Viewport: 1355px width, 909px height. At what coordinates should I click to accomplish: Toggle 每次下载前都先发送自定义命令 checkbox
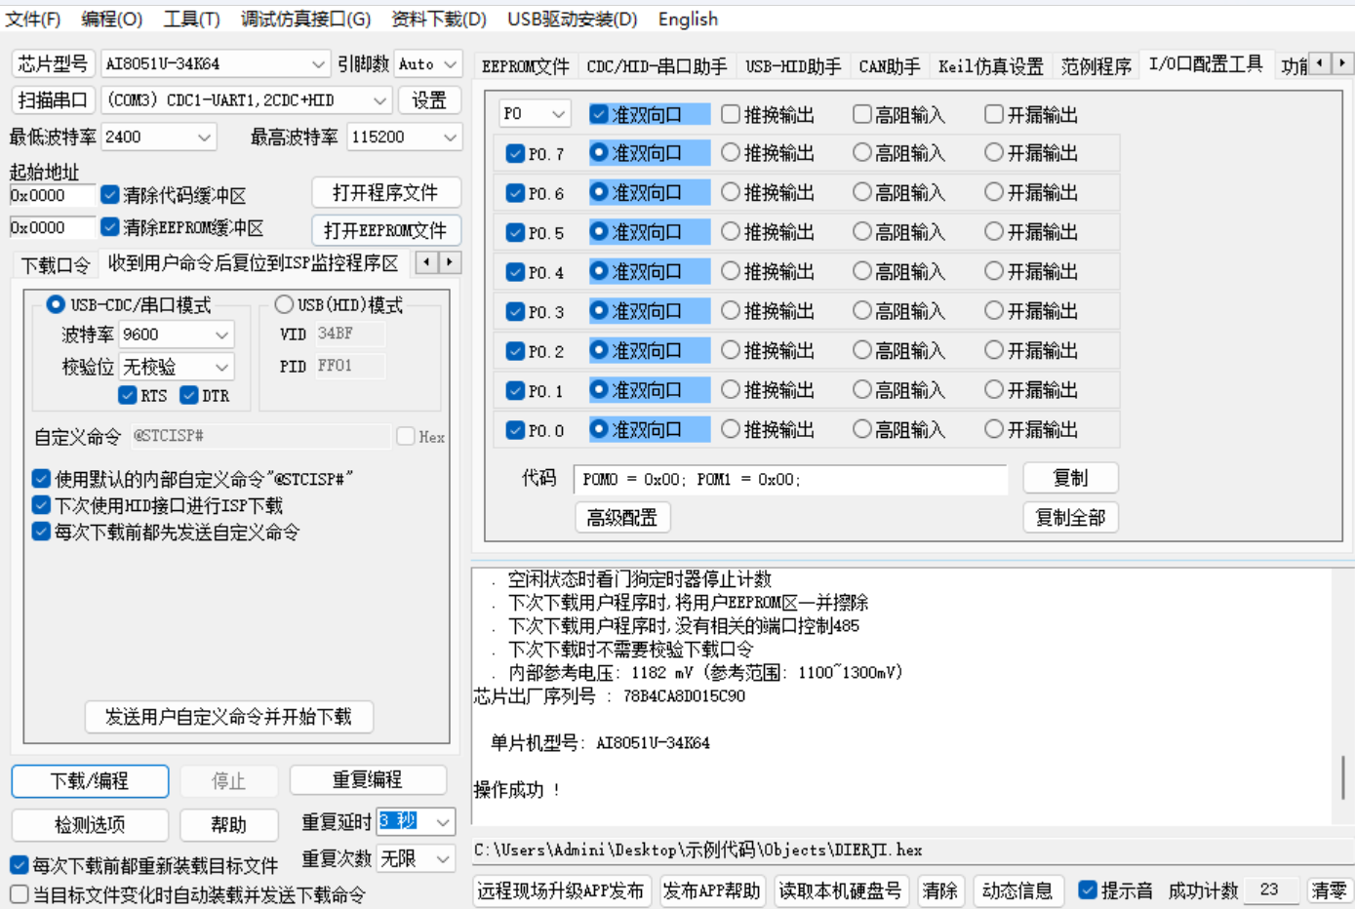coord(41,532)
